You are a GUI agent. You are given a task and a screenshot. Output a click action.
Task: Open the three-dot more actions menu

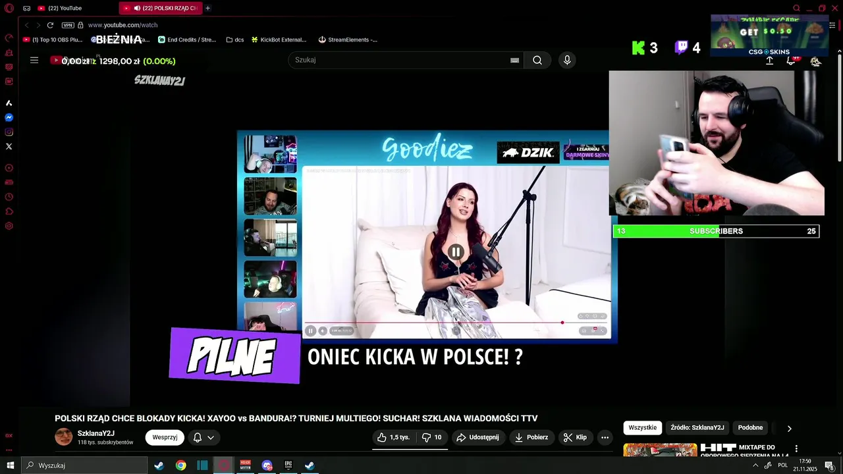tap(605, 437)
